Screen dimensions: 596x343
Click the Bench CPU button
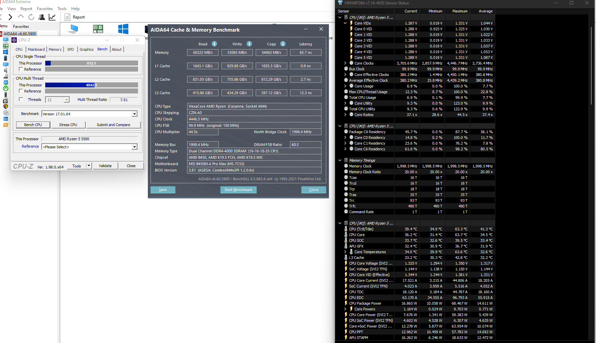click(x=33, y=125)
